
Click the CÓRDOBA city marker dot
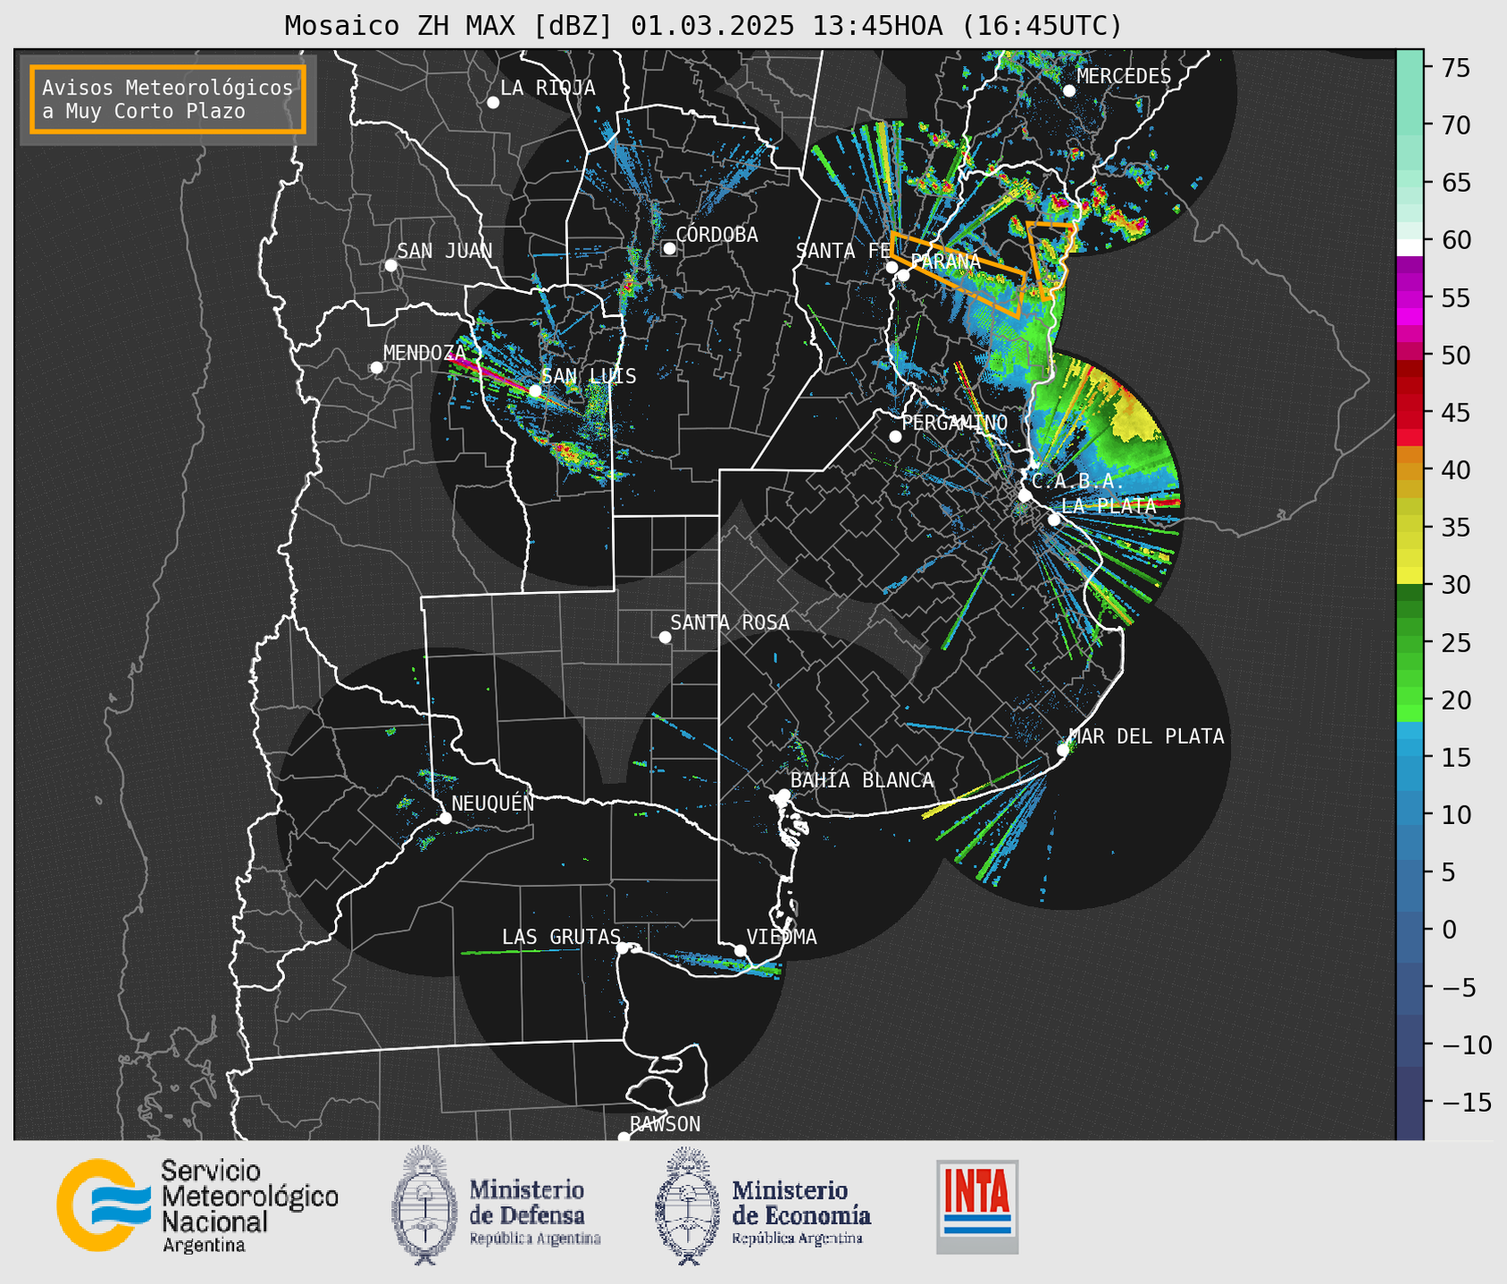point(669,248)
